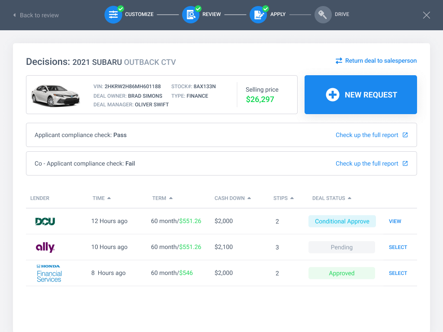Click the Customize step sliders icon
This screenshot has height=332, width=443.
(113, 15)
